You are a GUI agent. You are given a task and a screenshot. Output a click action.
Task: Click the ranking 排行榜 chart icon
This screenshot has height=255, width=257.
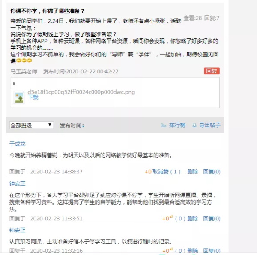[x=164, y=126]
